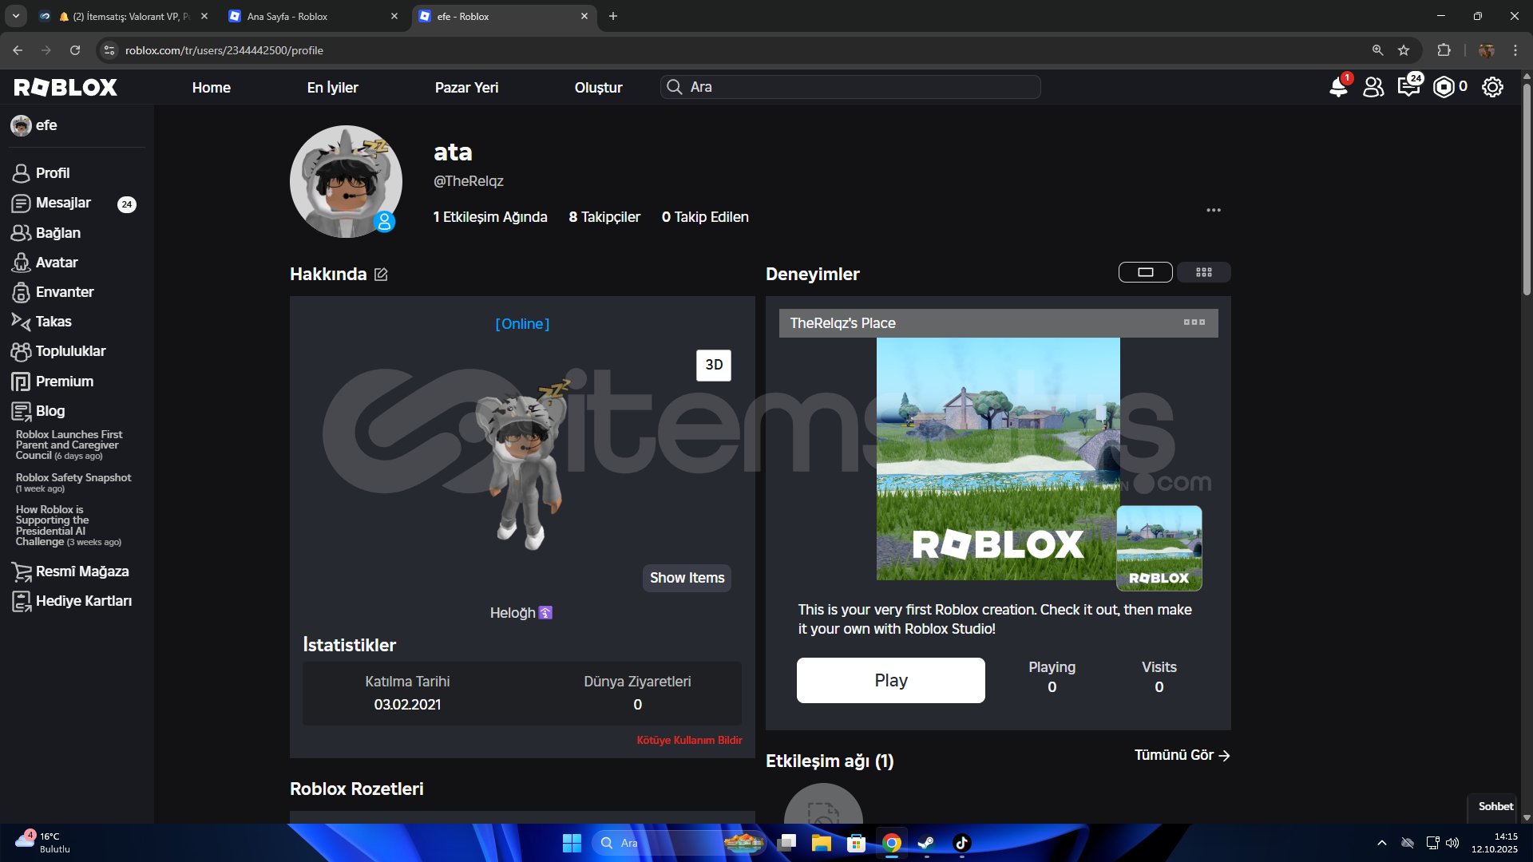Viewport: 1533px width, 862px height.
Task: Open Avatar in the left sidebar
Action: (x=56, y=263)
